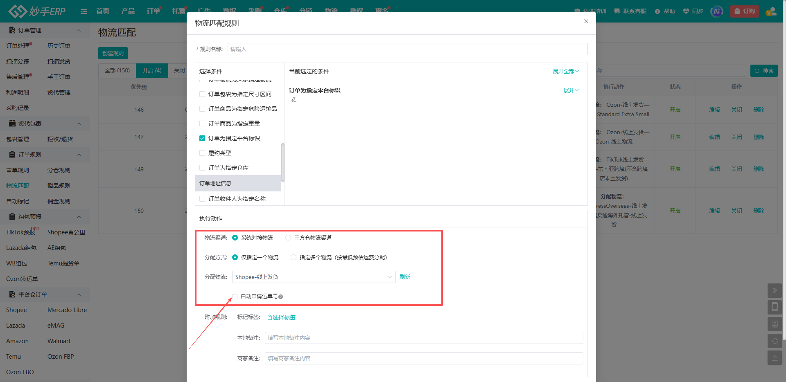Click the back-to-top floating icon

[x=775, y=357]
